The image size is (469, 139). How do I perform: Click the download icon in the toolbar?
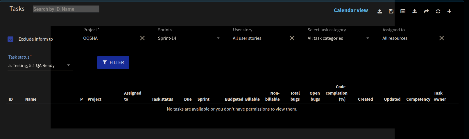(415, 11)
